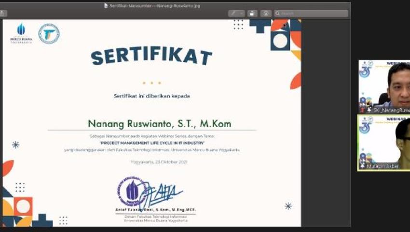The image size is (410, 232).
Task: Click the Sertifikat-Narasumber jpg window title
Action: click(x=155, y=5)
